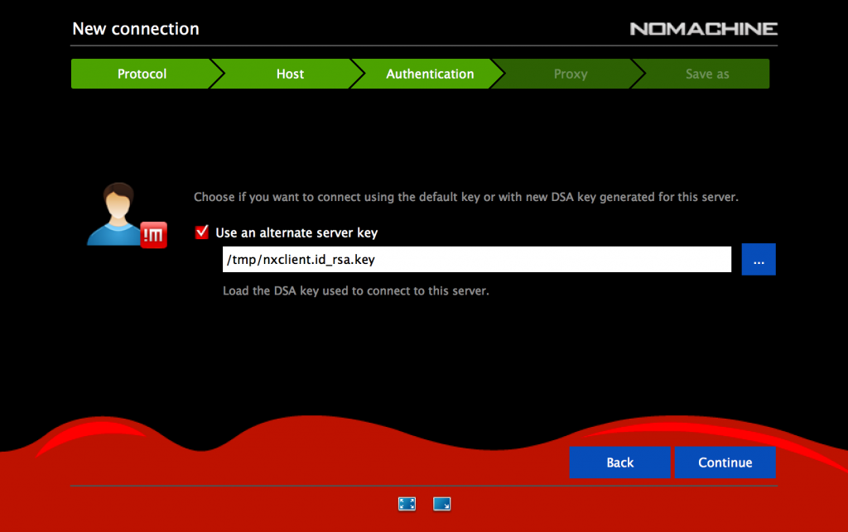Open the Save as step
The width and height of the screenshot is (848, 532).
(706, 74)
